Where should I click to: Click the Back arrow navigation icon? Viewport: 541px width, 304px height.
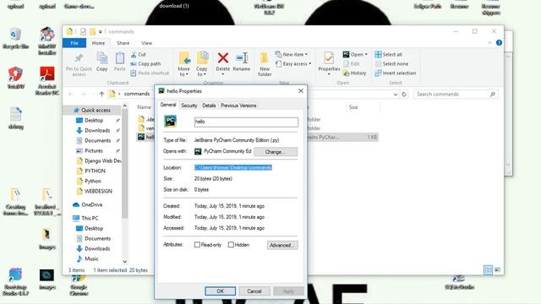pyautogui.click(x=71, y=94)
